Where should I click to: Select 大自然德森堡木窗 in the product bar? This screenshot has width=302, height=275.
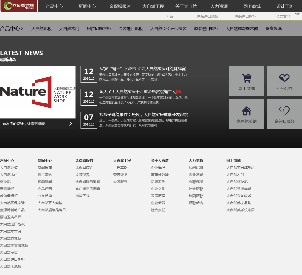pos(242,29)
